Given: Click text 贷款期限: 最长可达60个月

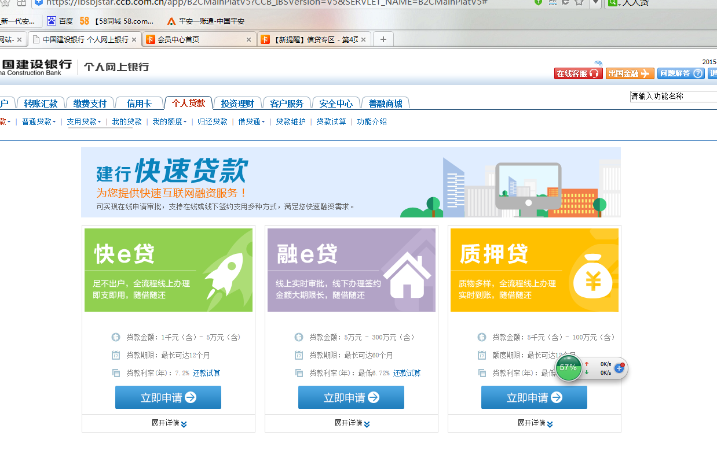Looking at the screenshot, I should tap(352, 355).
